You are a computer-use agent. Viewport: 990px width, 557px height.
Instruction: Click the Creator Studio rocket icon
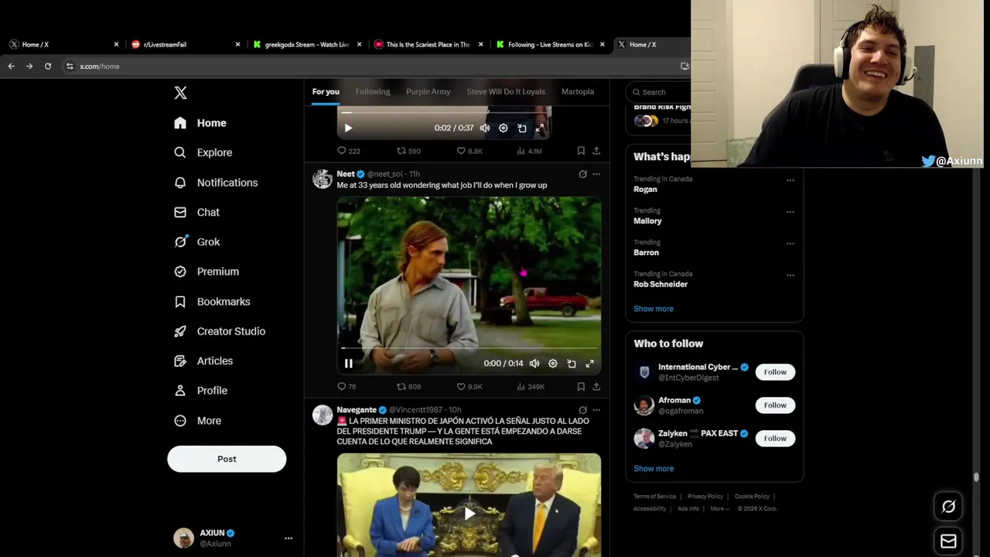[x=180, y=331]
